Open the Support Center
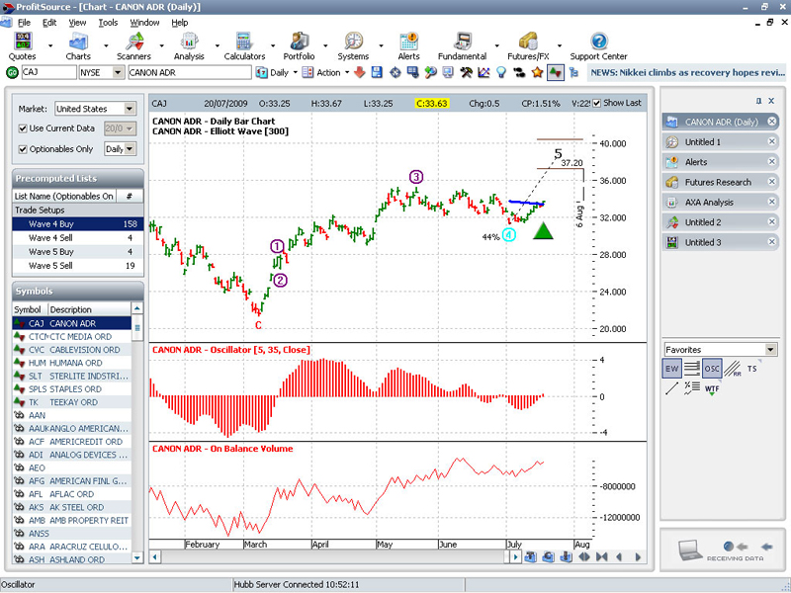The width and height of the screenshot is (791, 593). click(x=599, y=45)
